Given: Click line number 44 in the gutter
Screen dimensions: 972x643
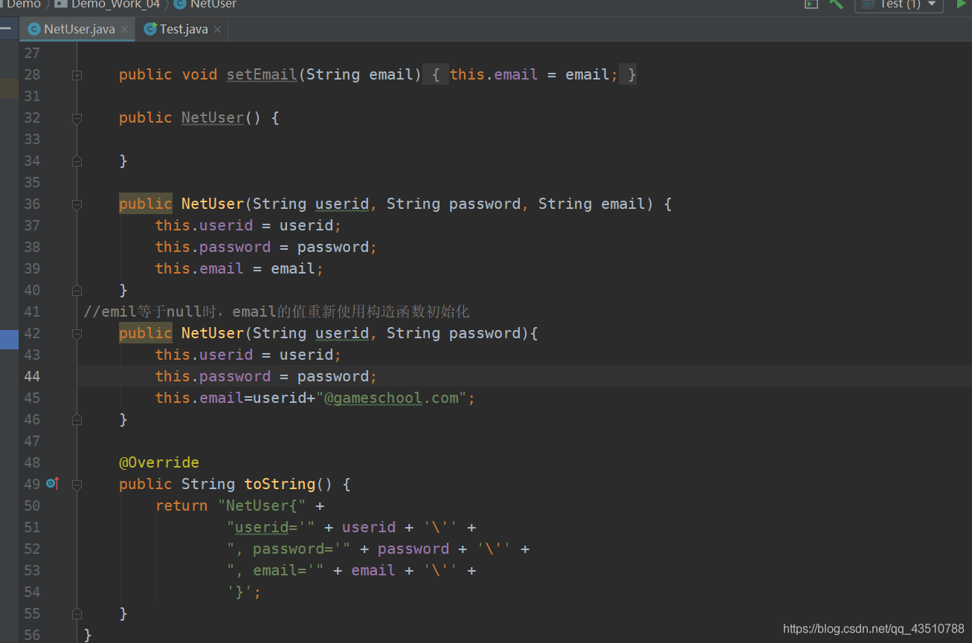Looking at the screenshot, I should [x=32, y=376].
